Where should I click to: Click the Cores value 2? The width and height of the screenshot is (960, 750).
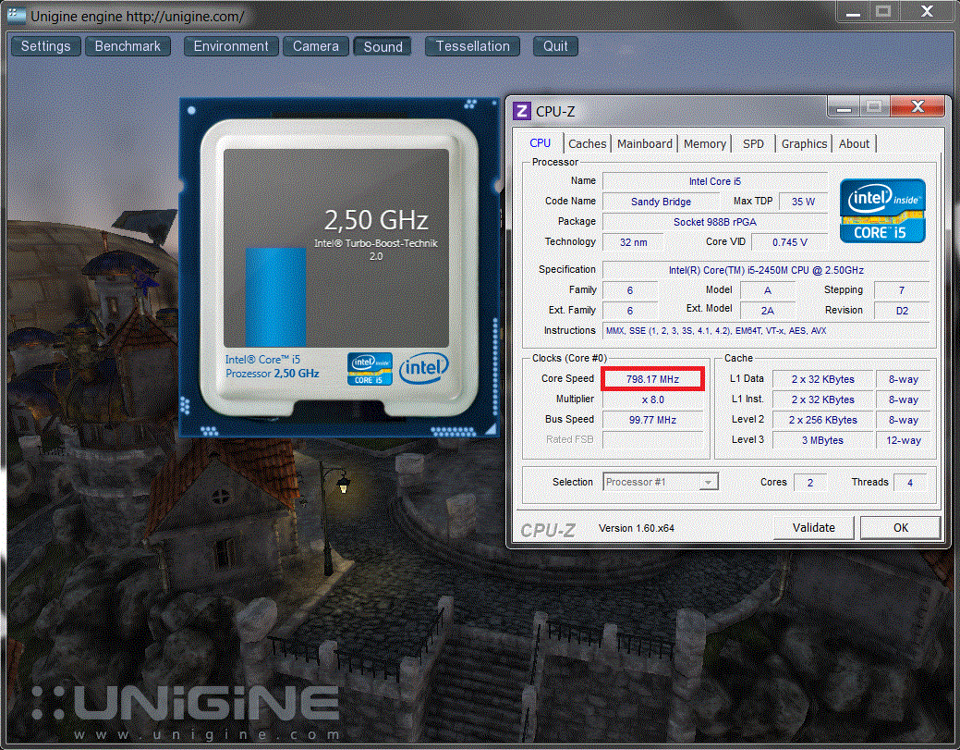(x=810, y=483)
